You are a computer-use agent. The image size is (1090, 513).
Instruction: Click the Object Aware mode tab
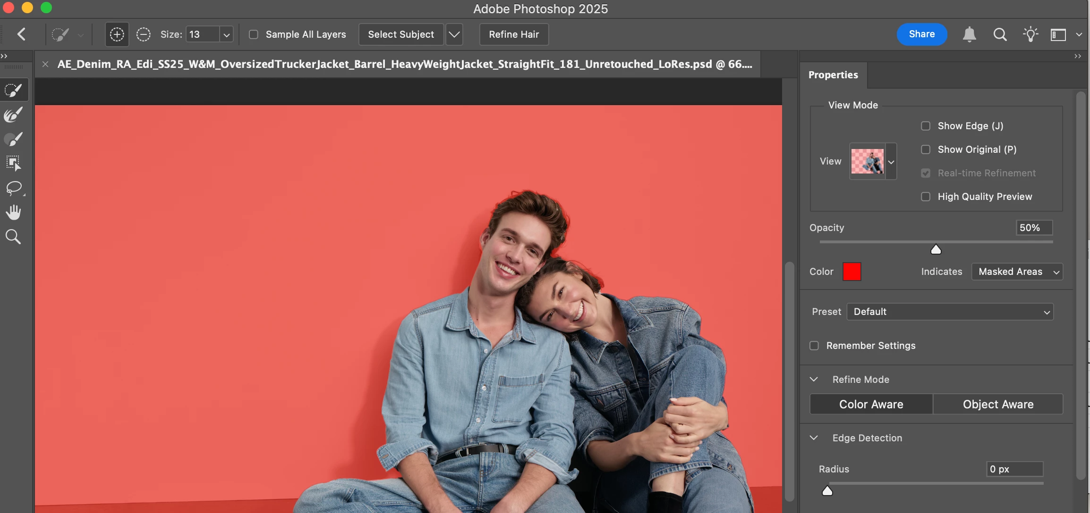tap(998, 405)
